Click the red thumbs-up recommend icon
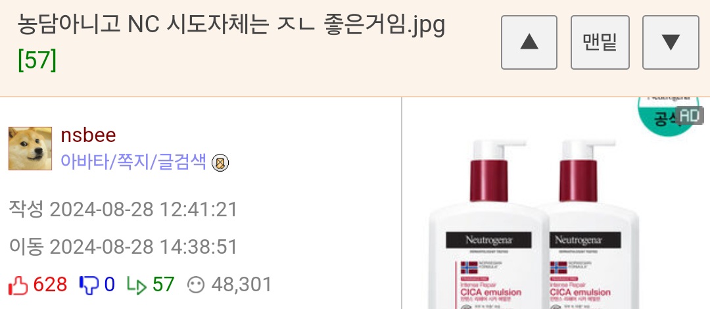 [x=18, y=285]
